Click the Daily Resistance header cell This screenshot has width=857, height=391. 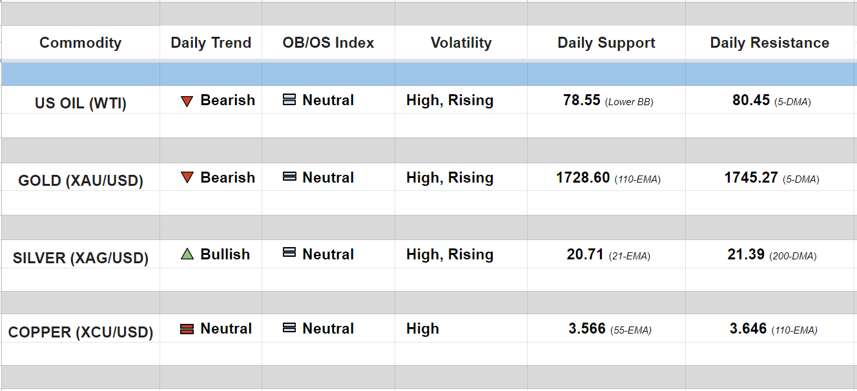pos(770,43)
